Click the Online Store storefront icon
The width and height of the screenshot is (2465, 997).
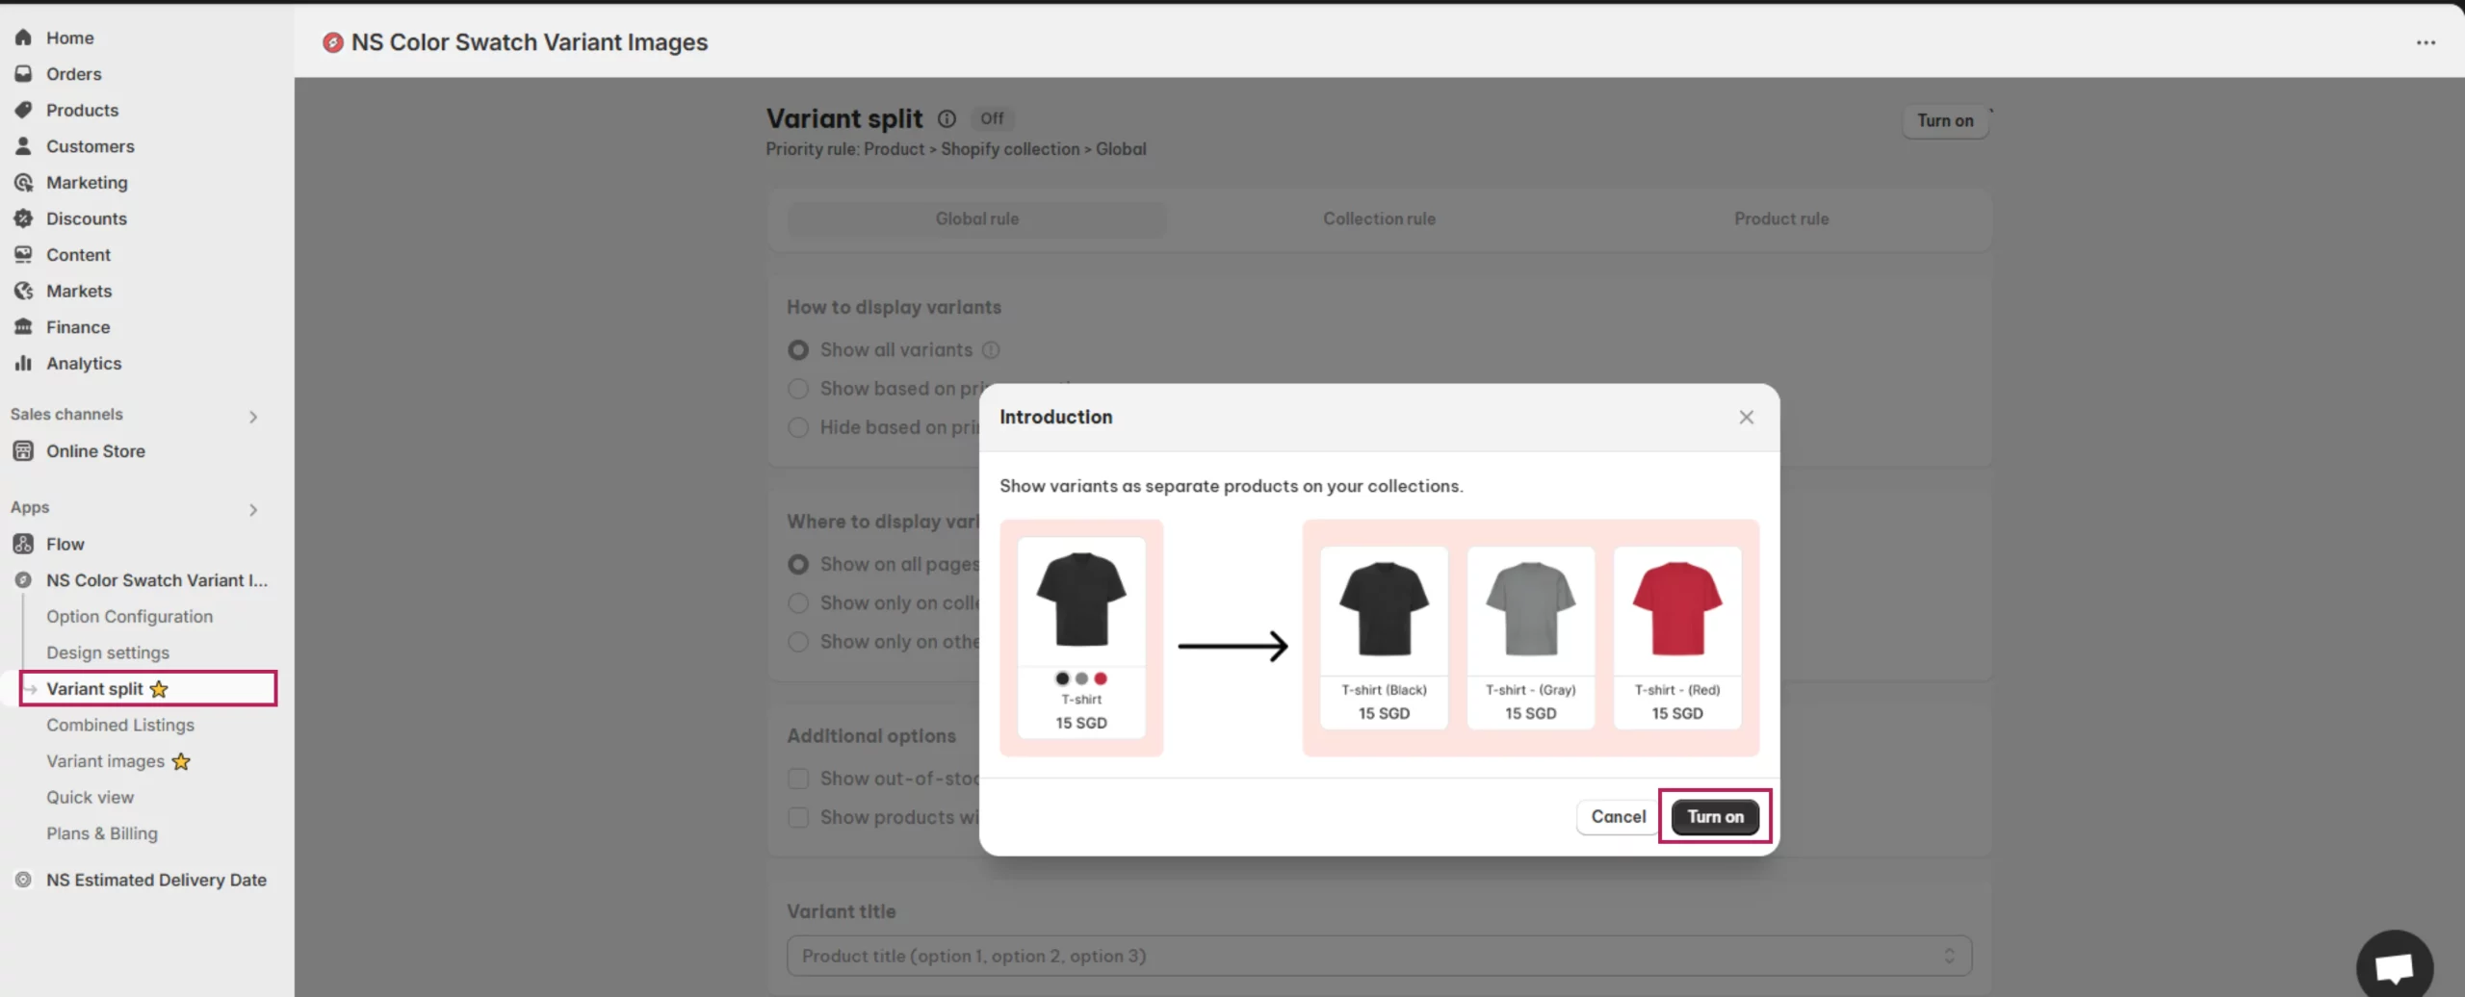23,450
